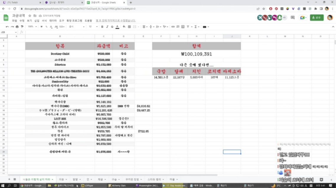336x188 pixels.
Task: Star the 과금내역 document
Action: click(30, 16)
